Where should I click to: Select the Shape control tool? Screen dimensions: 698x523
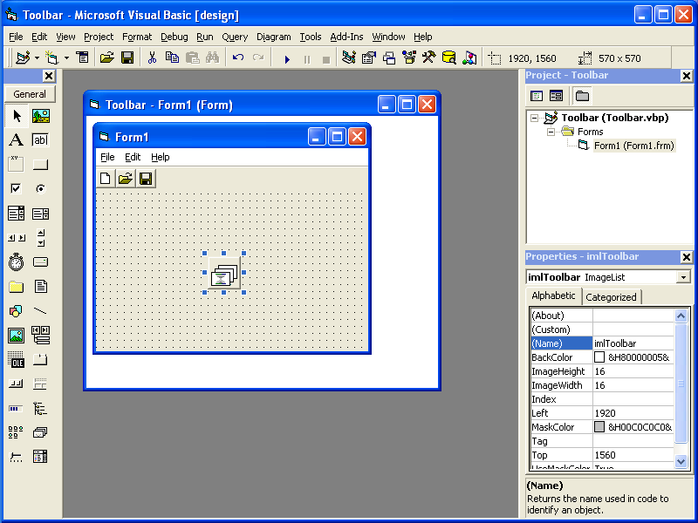17,311
